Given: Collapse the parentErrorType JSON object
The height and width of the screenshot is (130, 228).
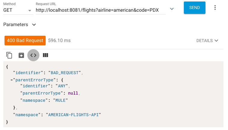Looking at the screenshot, I should pos(12,80).
